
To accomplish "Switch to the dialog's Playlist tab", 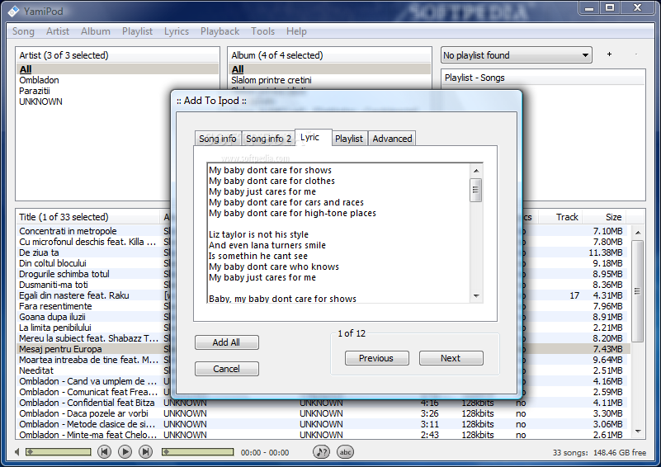I will 349,139.
